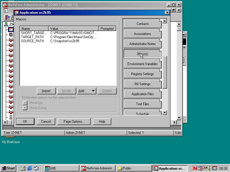The height and width of the screenshot is (172, 230).
Task: Select the Macros page button
Action: coord(142,54)
